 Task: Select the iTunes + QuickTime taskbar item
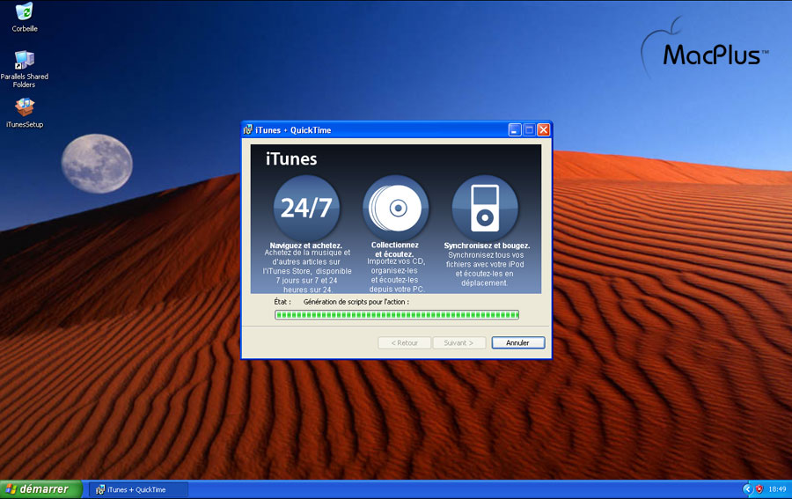point(138,489)
